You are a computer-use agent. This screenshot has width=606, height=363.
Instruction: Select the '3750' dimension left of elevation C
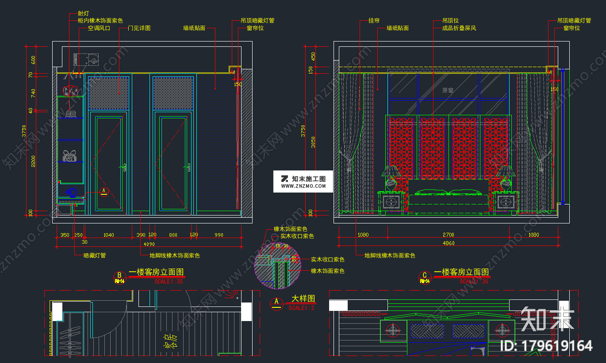point(303,131)
